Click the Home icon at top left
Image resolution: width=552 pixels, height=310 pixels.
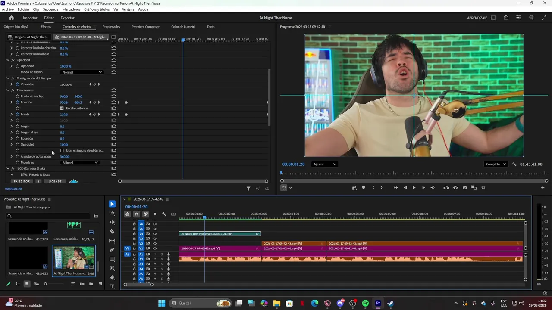pyautogui.click(x=12, y=18)
